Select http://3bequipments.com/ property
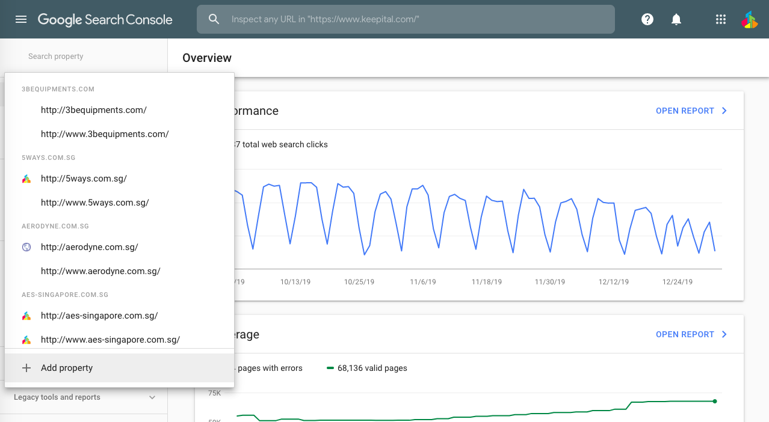 click(94, 110)
